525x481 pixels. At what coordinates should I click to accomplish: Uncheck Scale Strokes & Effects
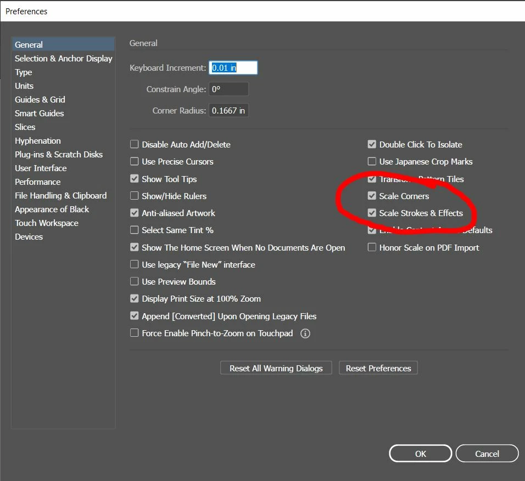(372, 213)
